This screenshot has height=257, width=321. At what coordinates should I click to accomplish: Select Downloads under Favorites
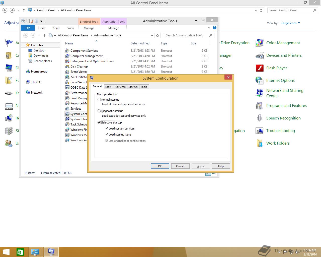(x=41, y=56)
